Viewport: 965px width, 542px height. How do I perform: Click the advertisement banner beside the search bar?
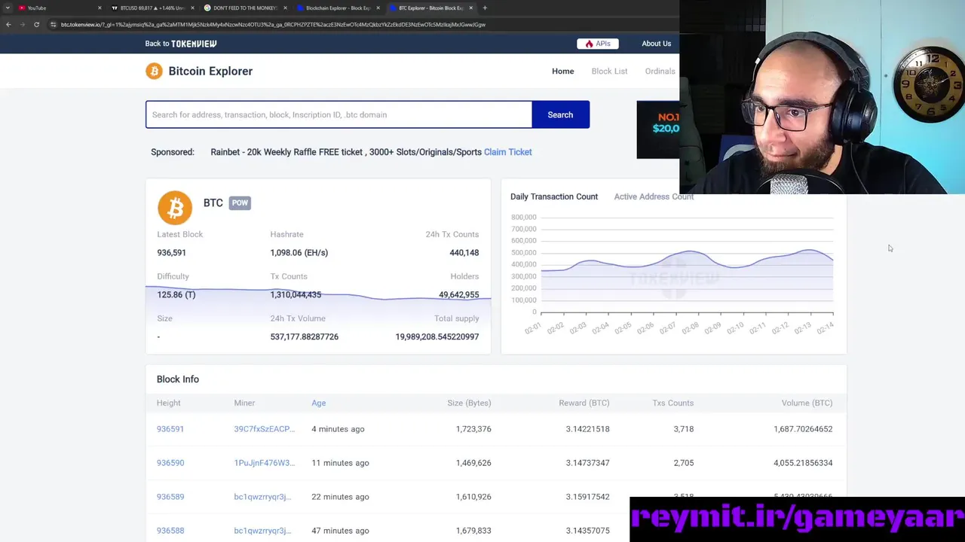[x=658, y=129]
